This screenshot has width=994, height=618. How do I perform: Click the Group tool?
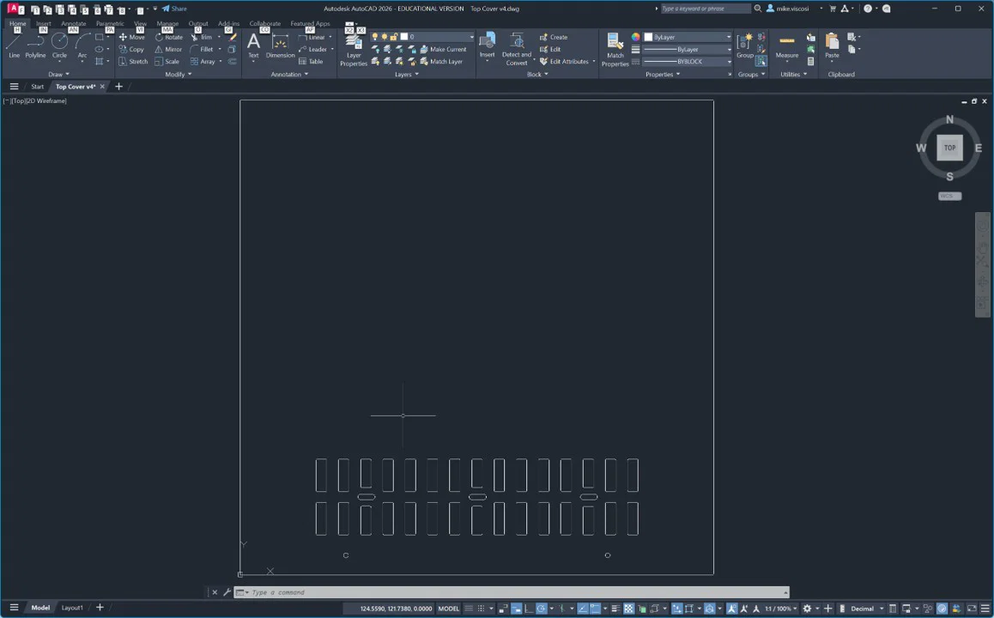click(x=745, y=45)
